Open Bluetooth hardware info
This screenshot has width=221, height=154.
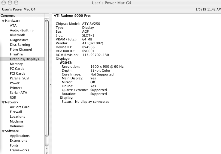pyautogui.click(x=17, y=35)
